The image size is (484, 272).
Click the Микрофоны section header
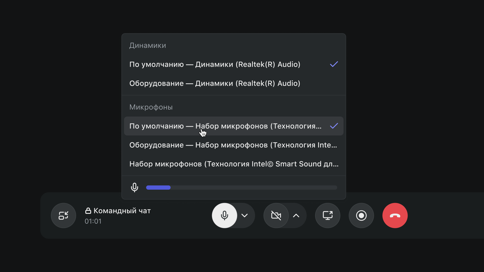[151, 107]
